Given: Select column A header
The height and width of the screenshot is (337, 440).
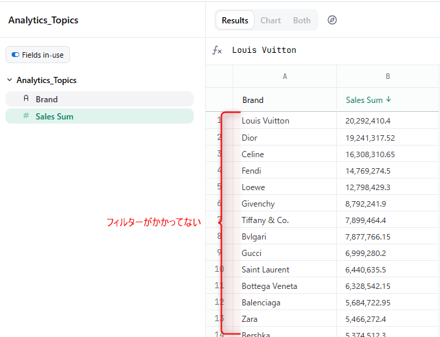Looking at the screenshot, I should [285, 76].
